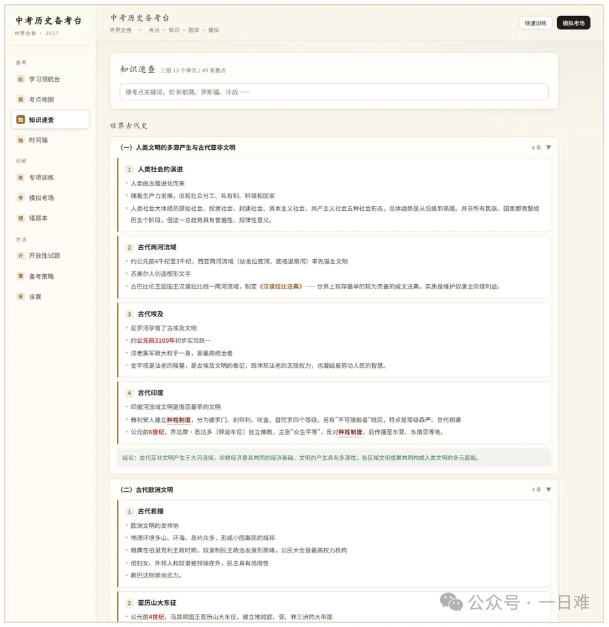This screenshot has height=627, width=609.
Task: Click the 中考历史备考台 sidebar logo title
Action: pos(49,21)
